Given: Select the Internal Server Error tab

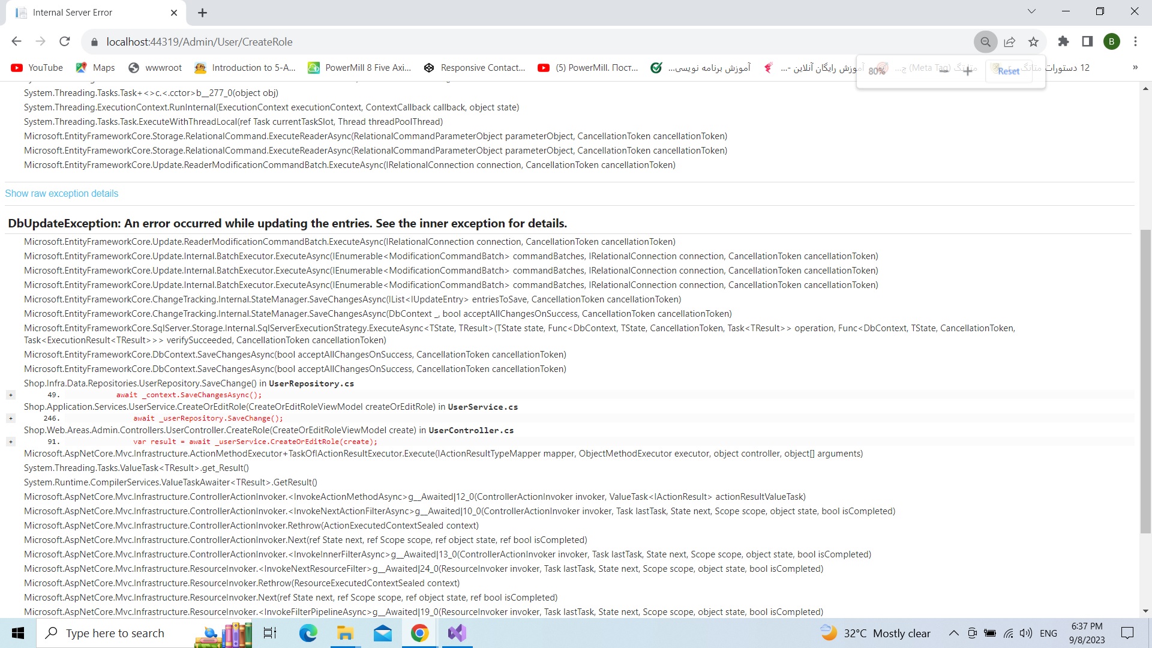Looking at the screenshot, I should pos(72,13).
